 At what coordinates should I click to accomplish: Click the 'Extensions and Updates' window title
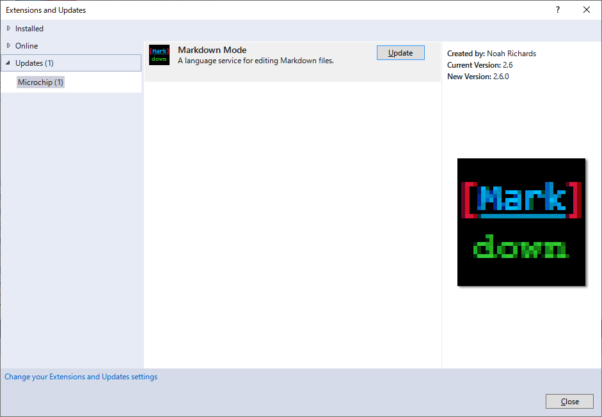45,10
